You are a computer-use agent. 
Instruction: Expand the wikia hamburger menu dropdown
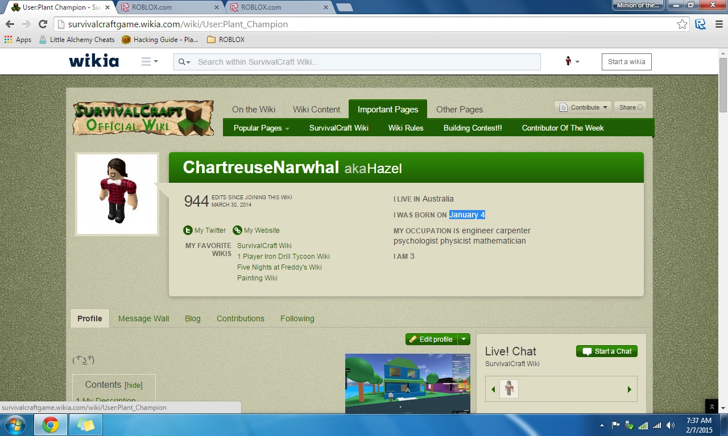150,62
